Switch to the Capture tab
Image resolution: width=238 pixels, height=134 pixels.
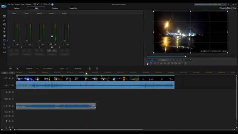(16, 8)
